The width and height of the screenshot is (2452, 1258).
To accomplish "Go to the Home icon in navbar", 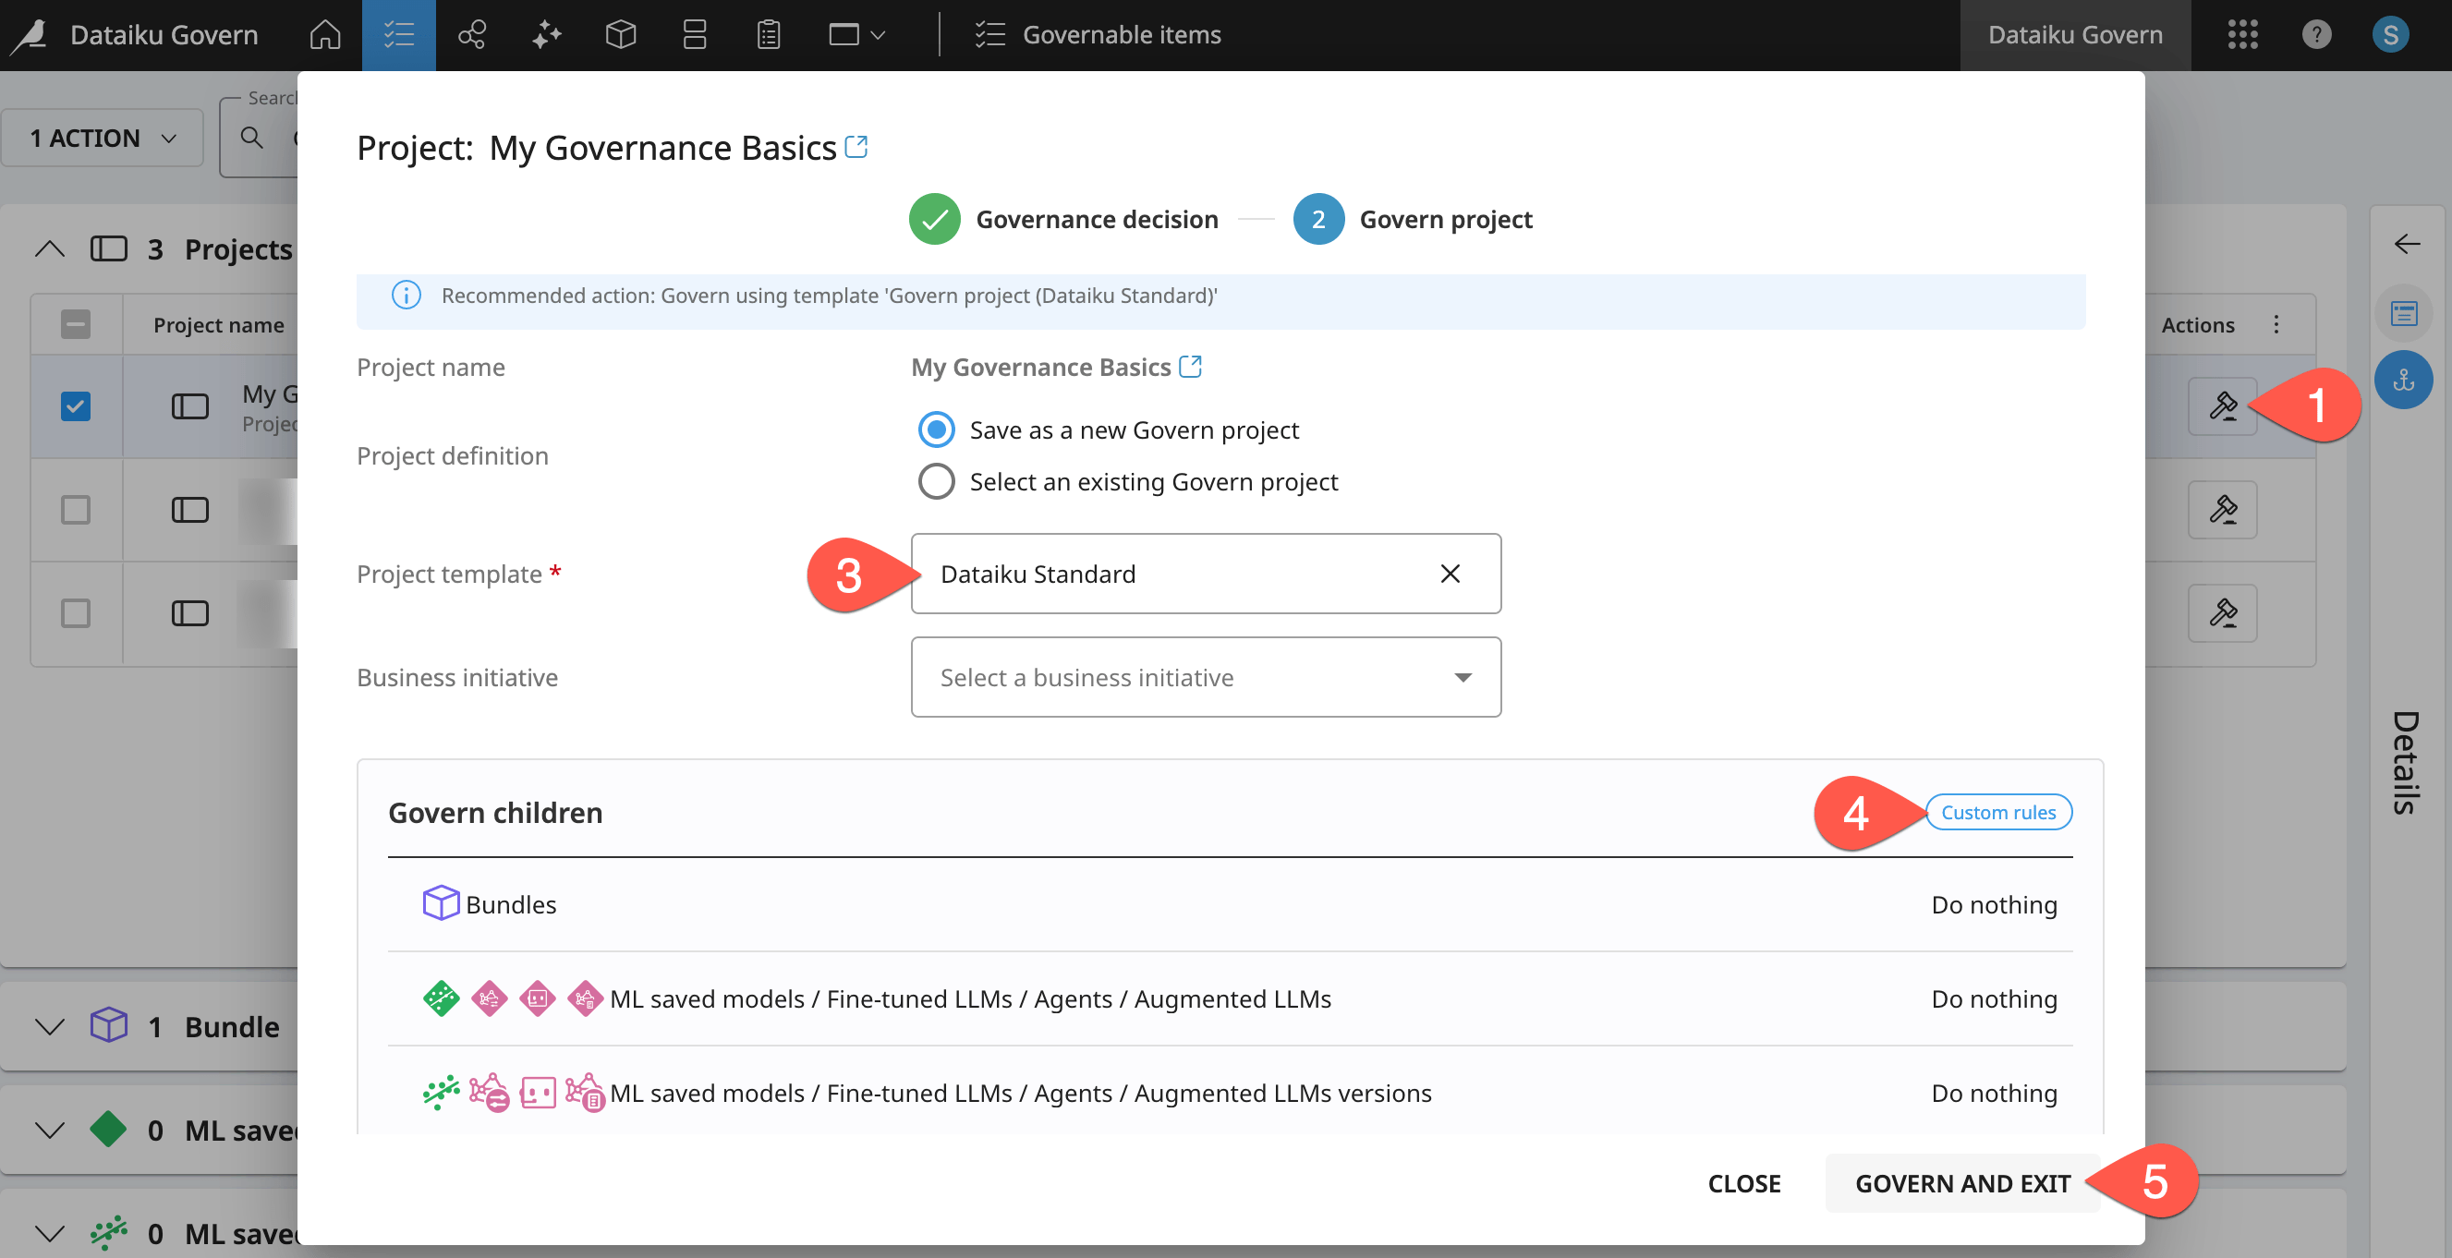I will [324, 35].
